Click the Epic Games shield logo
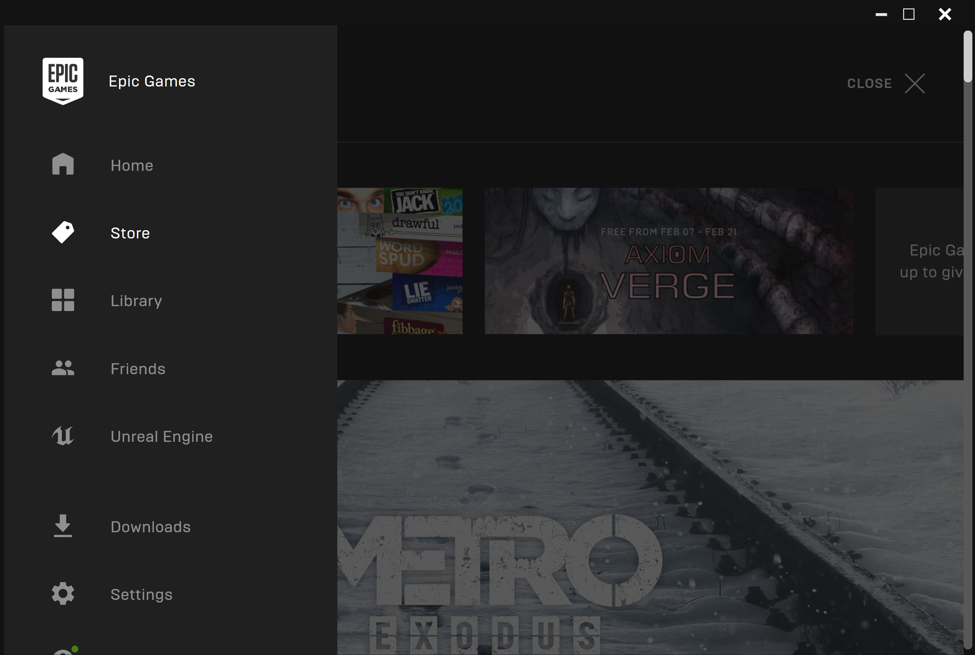The width and height of the screenshot is (975, 655). (63, 81)
